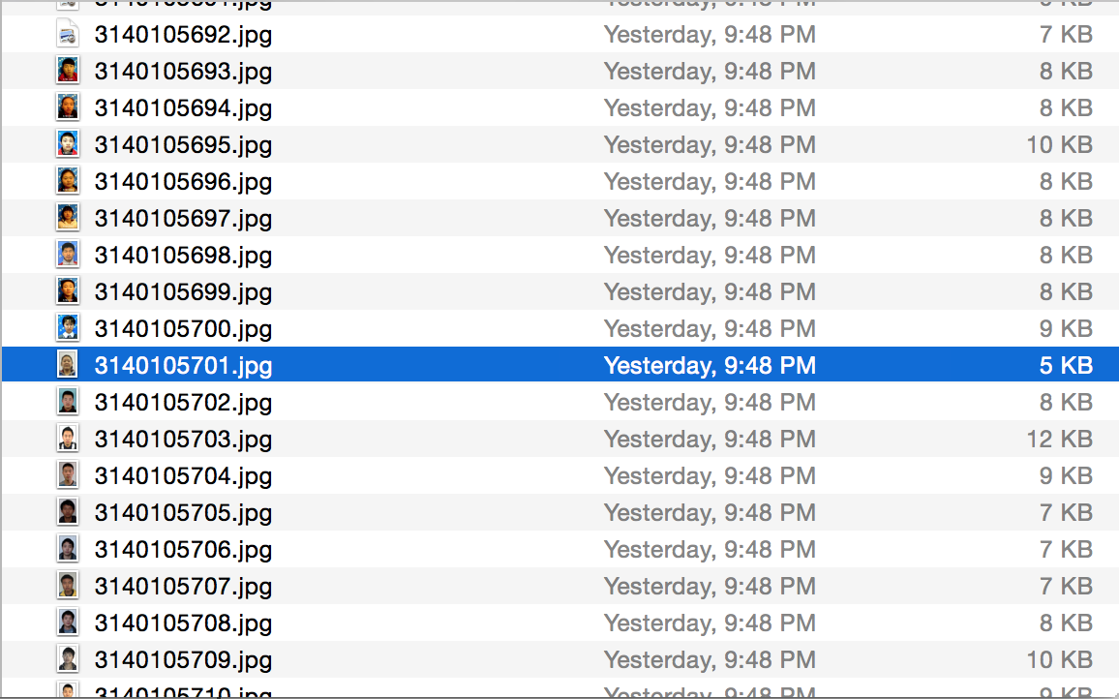Click the 9 KB size of 3140105700.jpg

pos(1066,328)
